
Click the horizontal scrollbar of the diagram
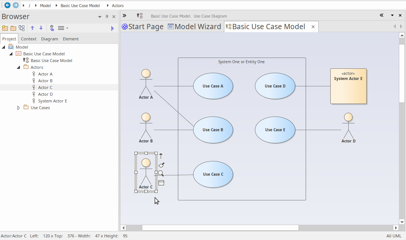click(220, 228)
